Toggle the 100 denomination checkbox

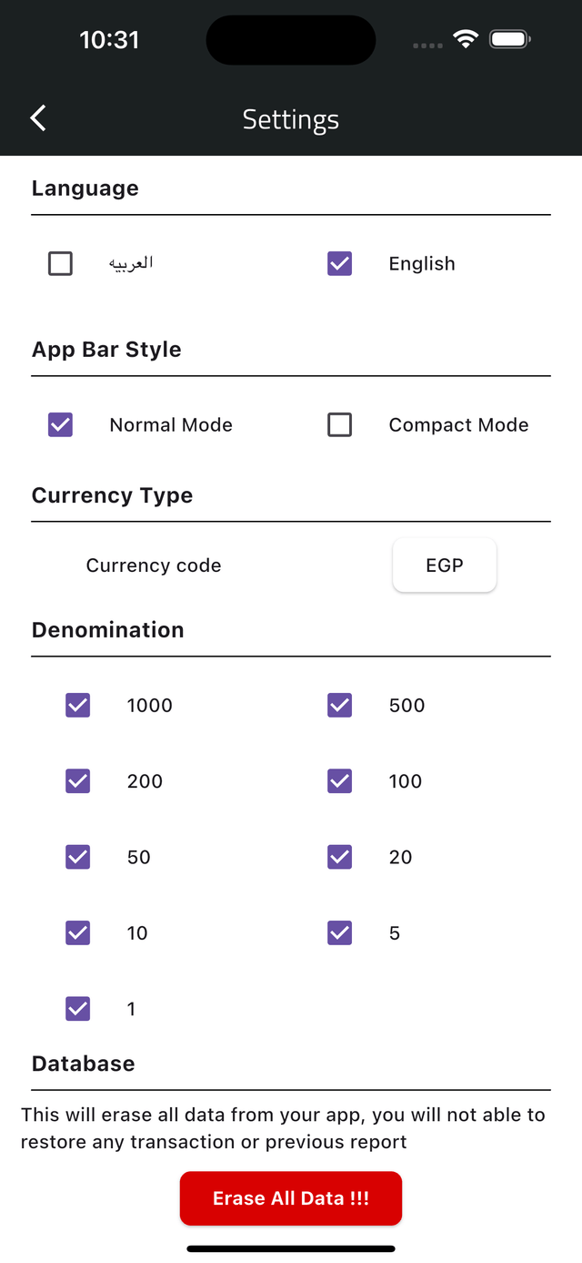[339, 781]
